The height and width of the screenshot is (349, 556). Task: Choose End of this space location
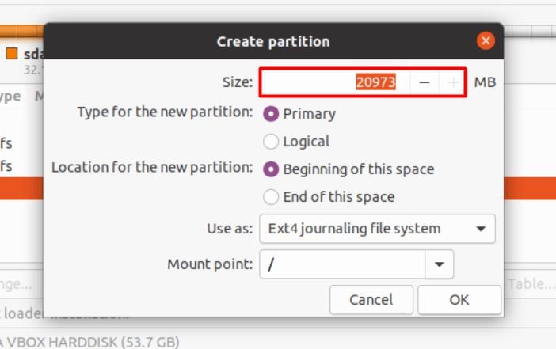[272, 197]
